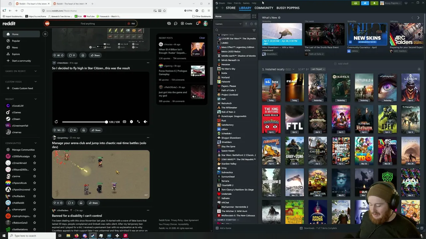
Task: Enter fullscreen on Star Citizen video
Action: (138, 122)
